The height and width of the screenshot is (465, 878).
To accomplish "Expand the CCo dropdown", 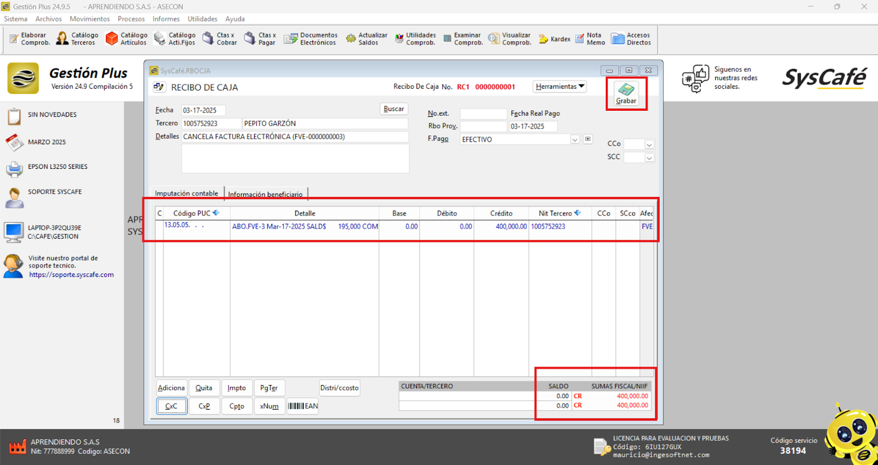I will 649,145.
